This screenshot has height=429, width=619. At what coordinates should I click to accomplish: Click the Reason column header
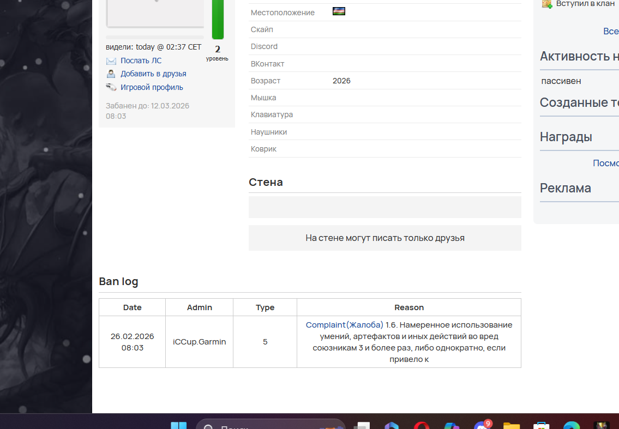tap(409, 307)
